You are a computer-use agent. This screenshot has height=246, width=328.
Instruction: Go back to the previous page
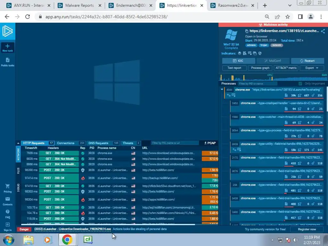coord(7,17)
